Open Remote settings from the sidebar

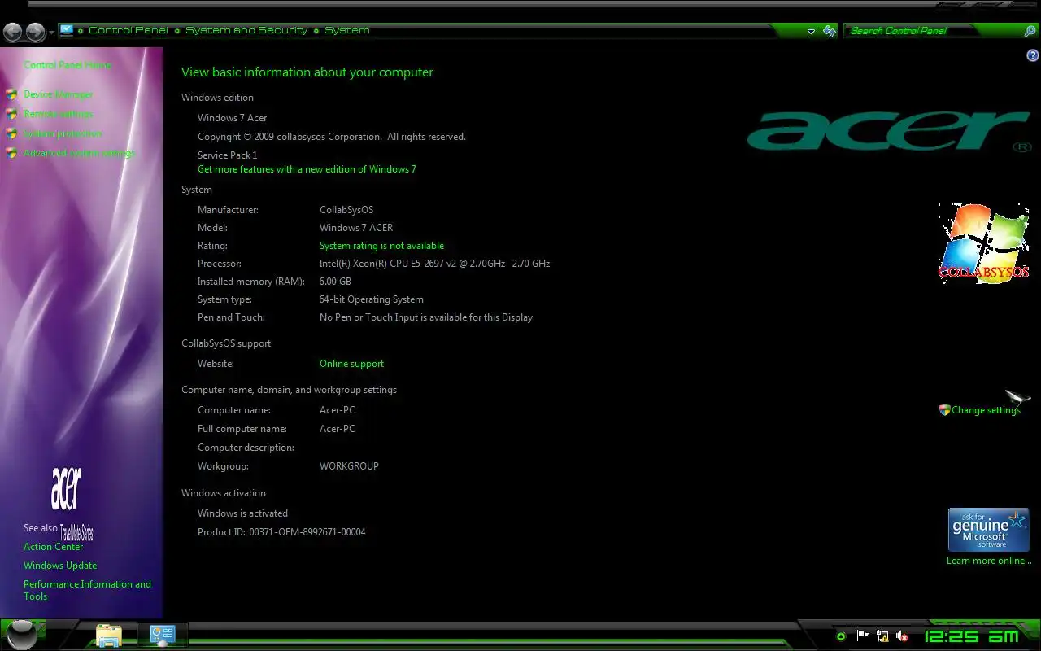(x=59, y=114)
